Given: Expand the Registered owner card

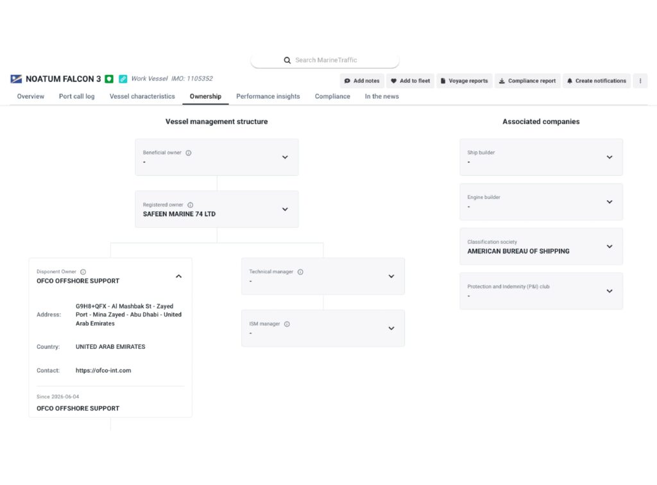Looking at the screenshot, I should [x=285, y=209].
